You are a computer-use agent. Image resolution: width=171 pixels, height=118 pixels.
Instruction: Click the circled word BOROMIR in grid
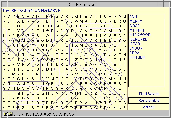(x=33, y=17)
